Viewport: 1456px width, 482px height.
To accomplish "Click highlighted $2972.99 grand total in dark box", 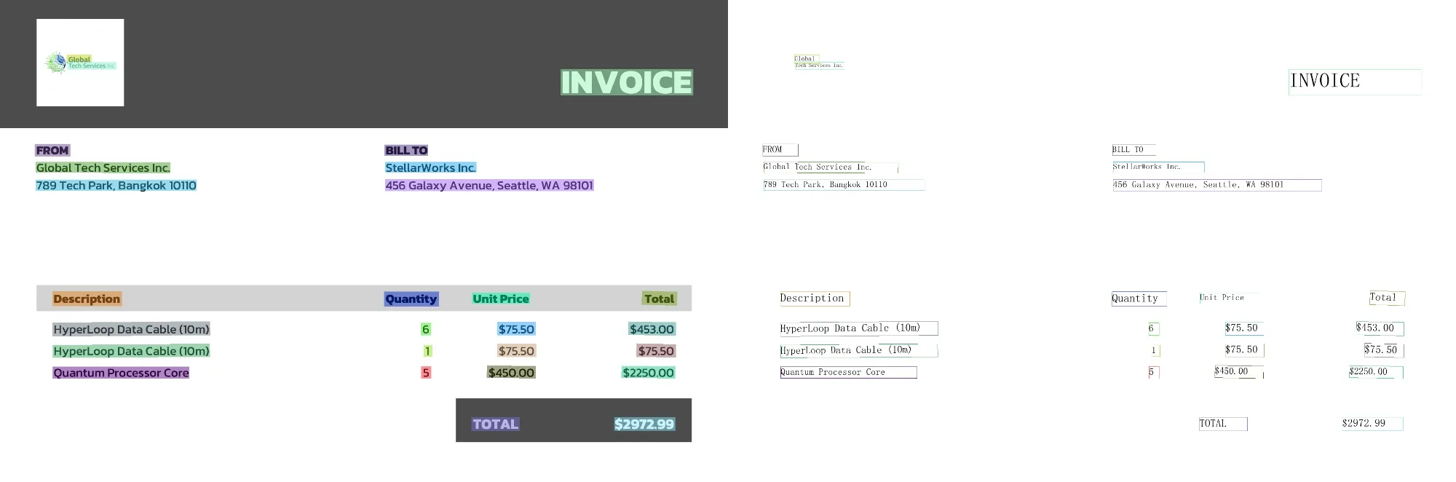I will point(644,424).
